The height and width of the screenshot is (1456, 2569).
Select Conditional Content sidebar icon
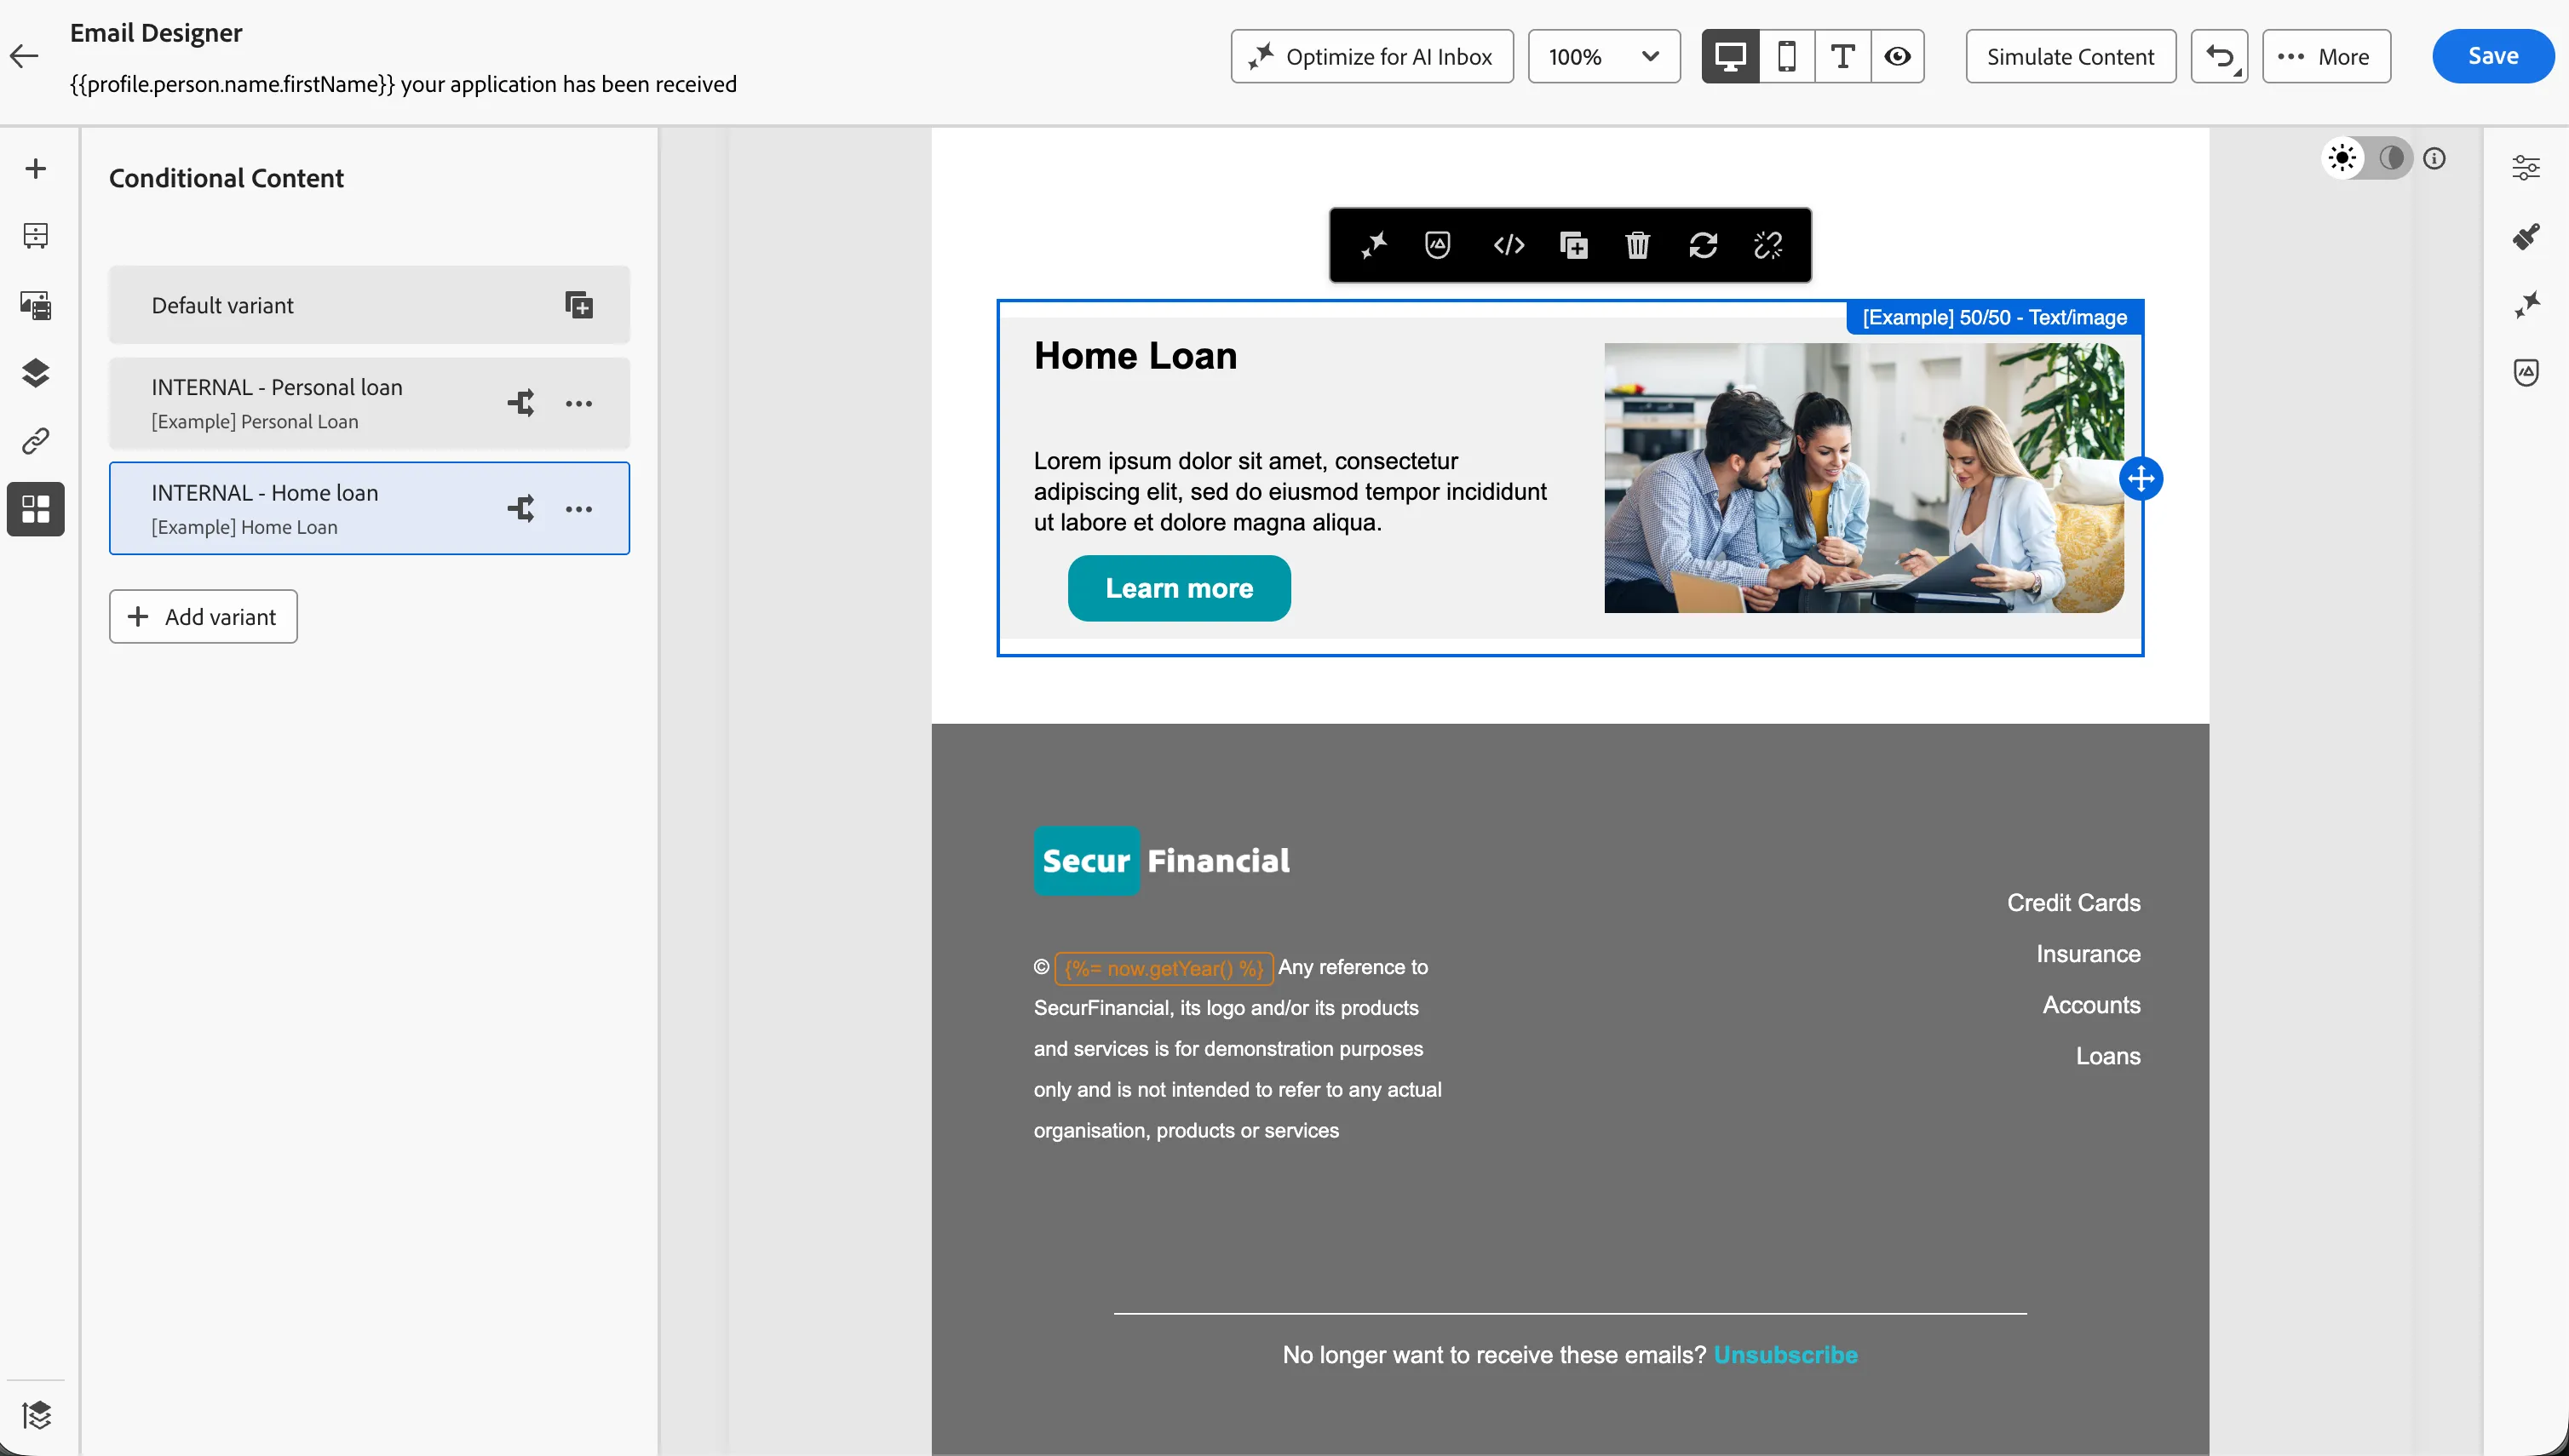[x=35, y=509]
